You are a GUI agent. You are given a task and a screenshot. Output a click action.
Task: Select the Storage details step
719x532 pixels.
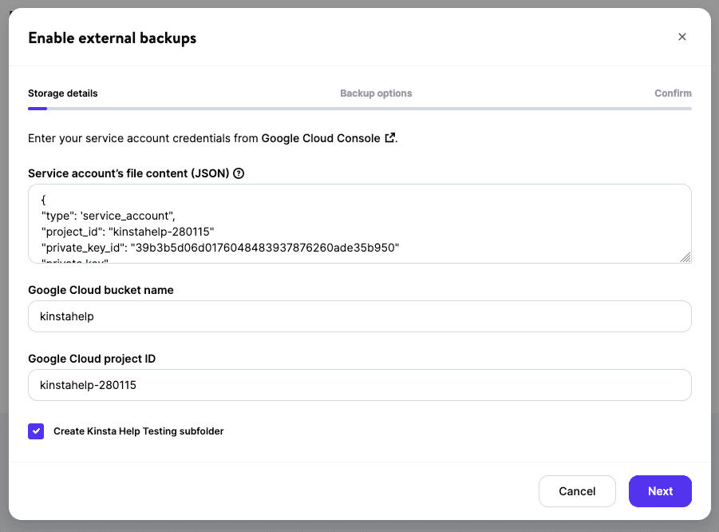coord(62,93)
